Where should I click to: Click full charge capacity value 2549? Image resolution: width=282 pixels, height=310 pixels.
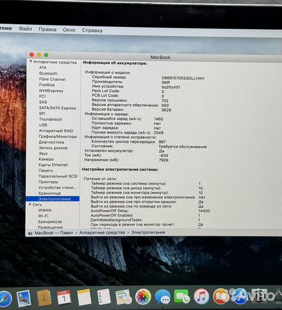tap(159, 133)
